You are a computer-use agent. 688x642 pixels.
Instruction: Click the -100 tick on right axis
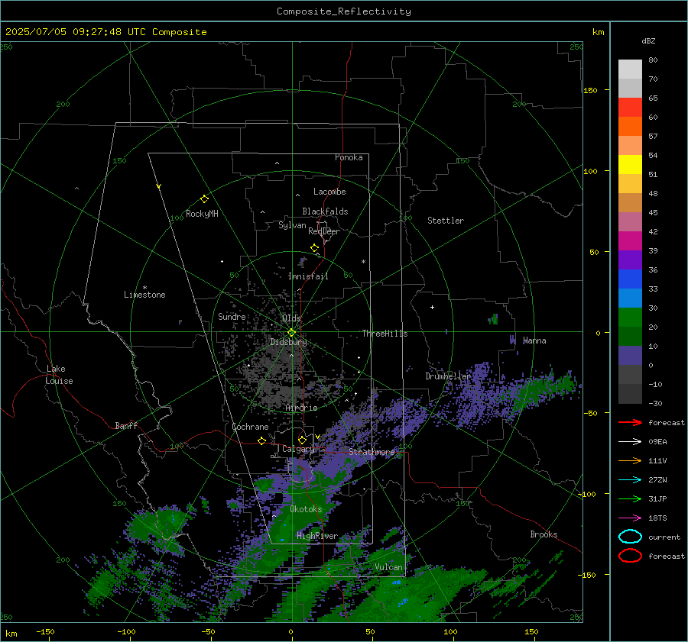point(586,494)
